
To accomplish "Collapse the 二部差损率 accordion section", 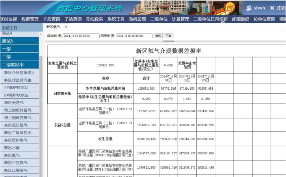I will pyautogui.click(x=20, y=65).
